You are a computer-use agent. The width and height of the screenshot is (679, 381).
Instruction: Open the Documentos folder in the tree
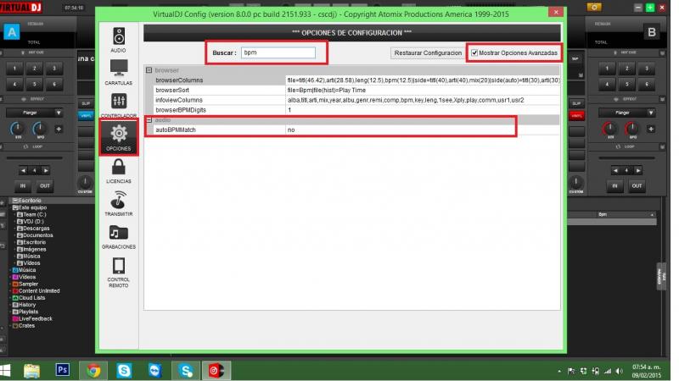(x=35, y=235)
